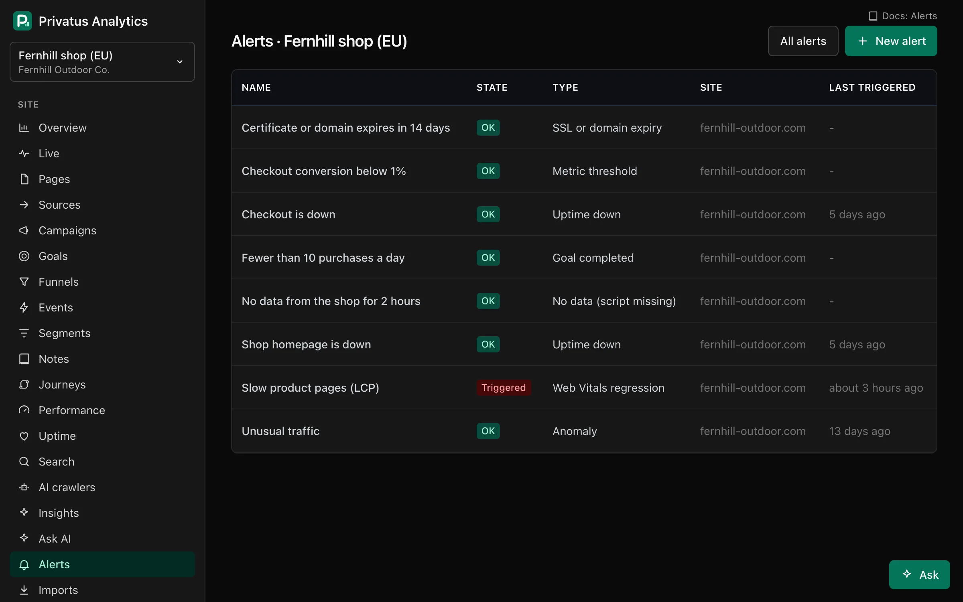Click the Overview chart icon in sidebar

coord(24,128)
